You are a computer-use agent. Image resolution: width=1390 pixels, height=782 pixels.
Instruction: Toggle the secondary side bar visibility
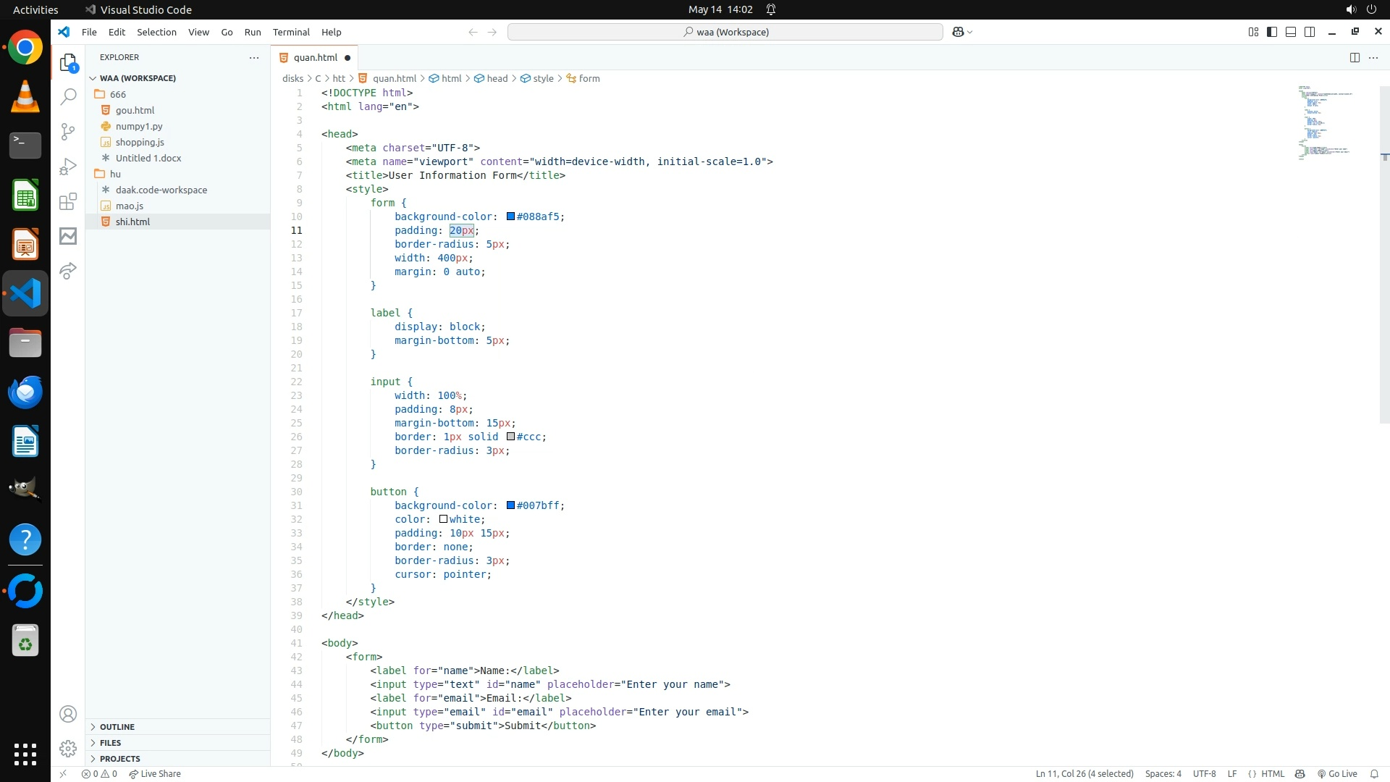(1309, 32)
